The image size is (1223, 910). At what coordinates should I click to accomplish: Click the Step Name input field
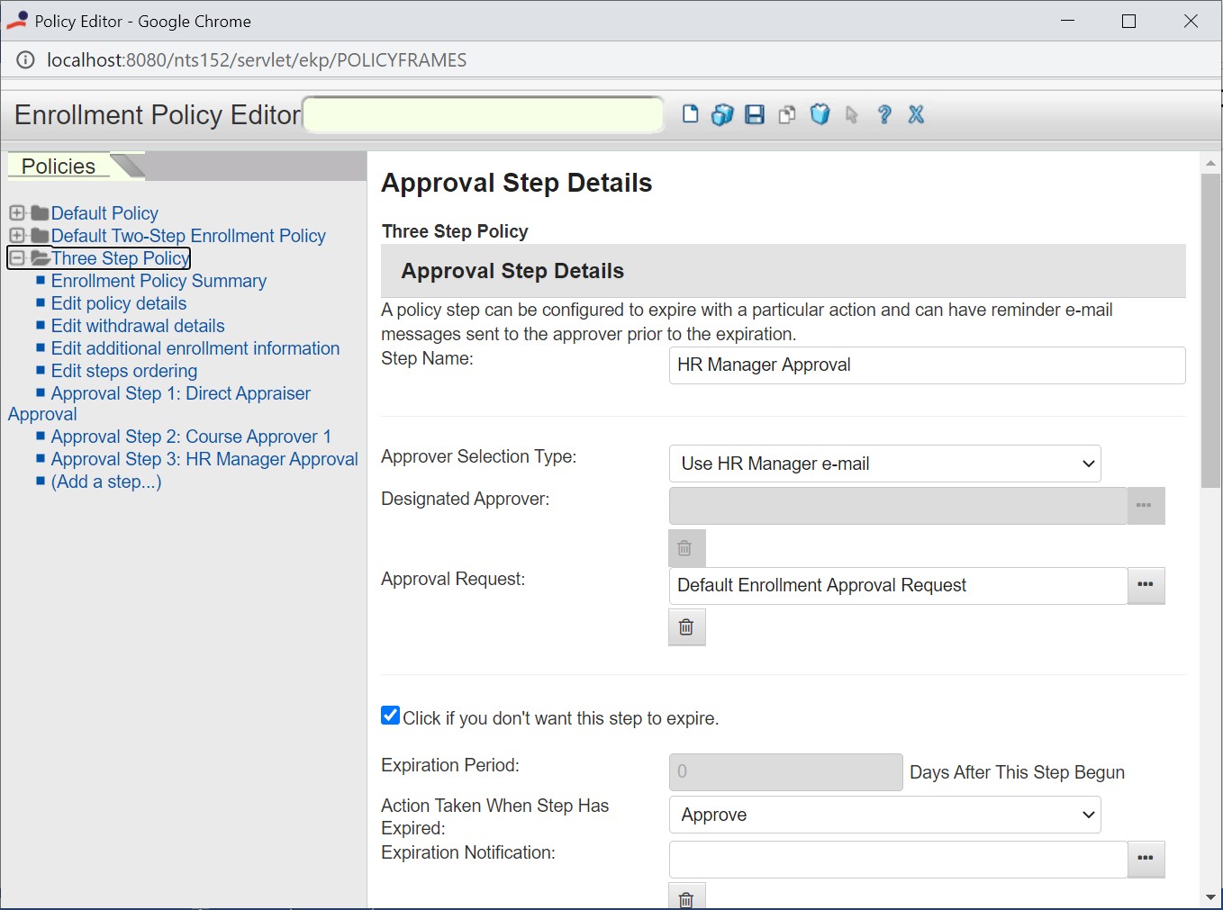click(x=927, y=365)
